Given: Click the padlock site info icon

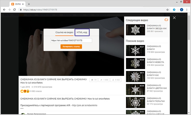Looking at the screenshot, I should (21, 10).
